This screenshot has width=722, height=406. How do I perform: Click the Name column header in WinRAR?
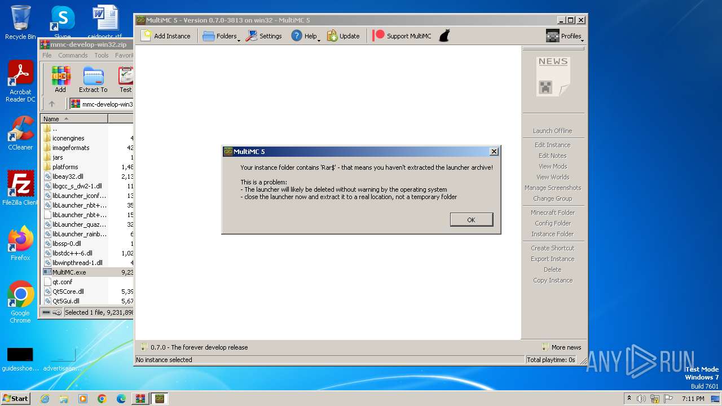[74, 119]
